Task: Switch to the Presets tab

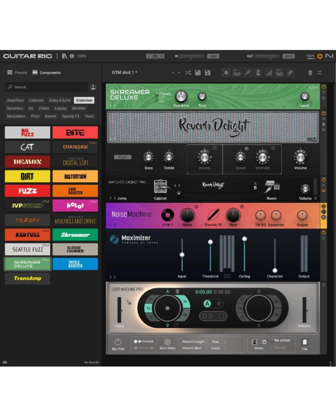Action: point(17,72)
